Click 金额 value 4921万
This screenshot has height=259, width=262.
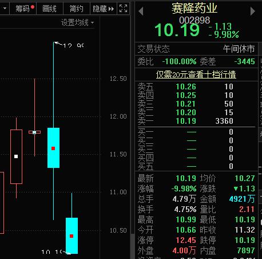tap(242, 199)
